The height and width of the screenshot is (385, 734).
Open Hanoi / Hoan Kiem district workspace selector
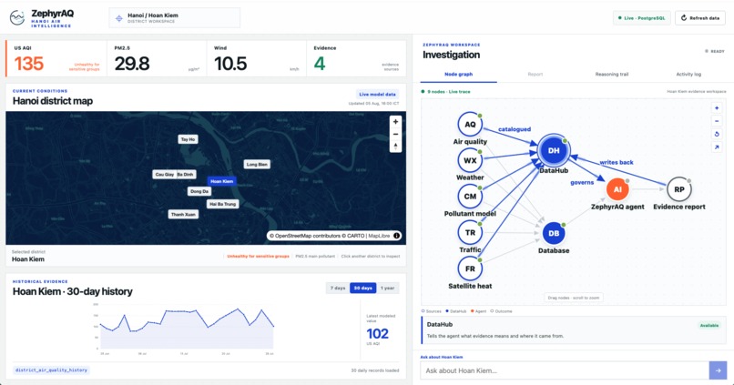[175, 18]
